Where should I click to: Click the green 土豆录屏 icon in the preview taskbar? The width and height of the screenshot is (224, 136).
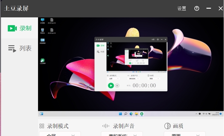(x=142, y=114)
